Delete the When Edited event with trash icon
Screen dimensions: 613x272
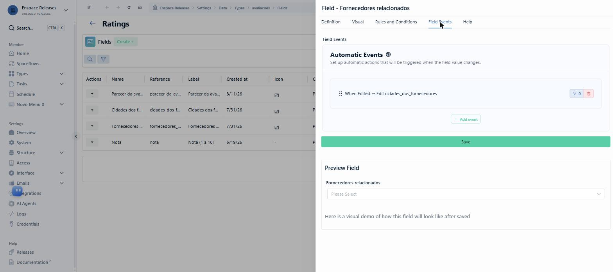(589, 94)
